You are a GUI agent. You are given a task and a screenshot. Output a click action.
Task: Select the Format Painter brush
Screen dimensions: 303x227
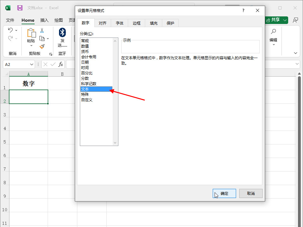[x=42, y=47]
